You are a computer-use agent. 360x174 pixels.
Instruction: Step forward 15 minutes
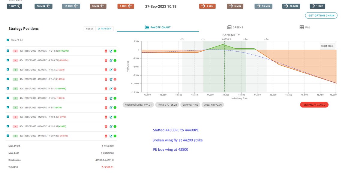point(263,6)
